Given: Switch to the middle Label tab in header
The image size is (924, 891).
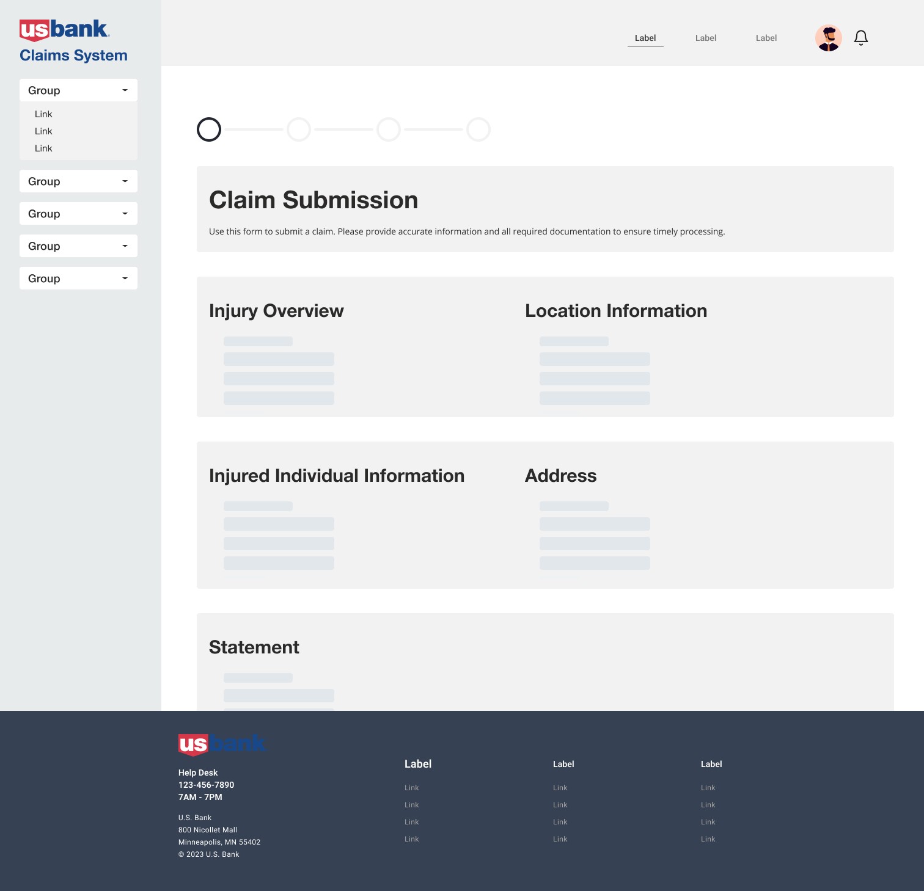Looking at the screenshot, I should (706, 38).
